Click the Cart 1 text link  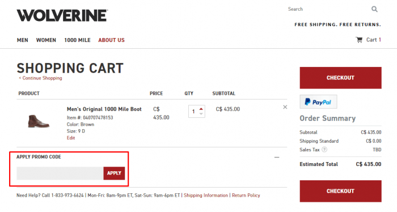pyautogui.click(x=374, y=40)
